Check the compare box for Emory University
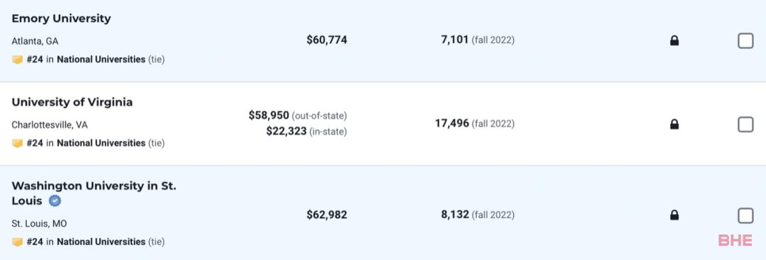Viewport: 766px width, 260px height. pos(745,42)
